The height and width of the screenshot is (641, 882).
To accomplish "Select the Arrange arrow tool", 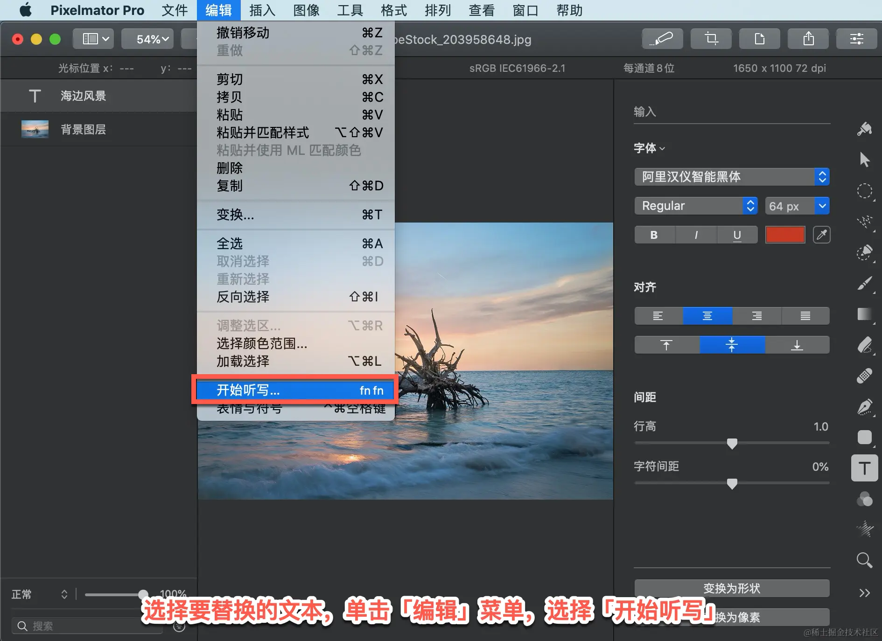I will click(864, 160).
